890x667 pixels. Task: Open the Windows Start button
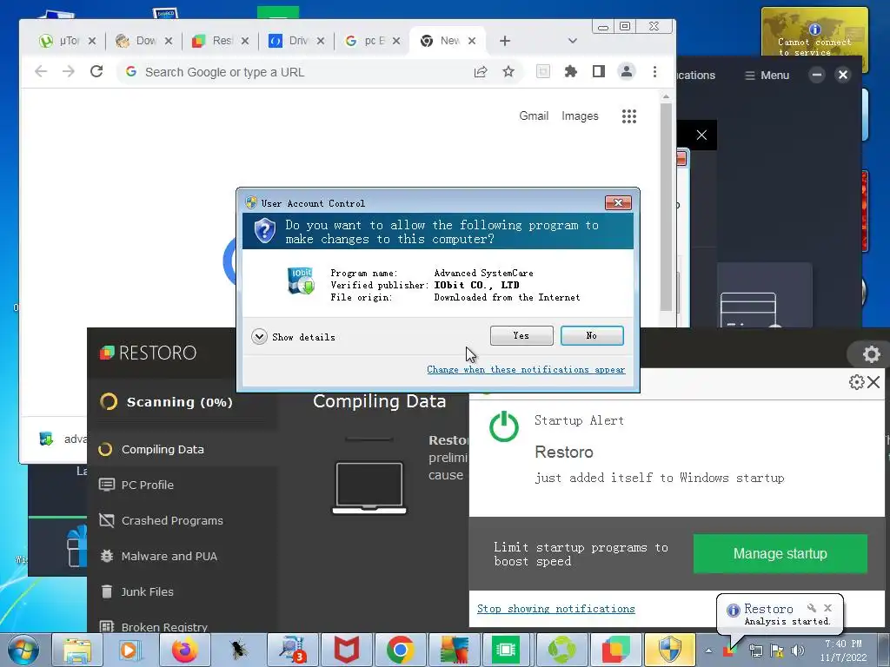pos(23,650)
